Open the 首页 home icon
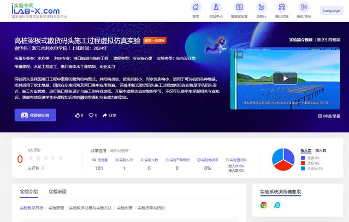Image resolution: width=349 pixels, height=222 pixels. 196,7
